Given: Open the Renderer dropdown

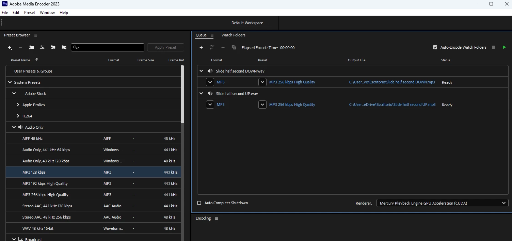Looking at the screenshot, I should point(442,203).
